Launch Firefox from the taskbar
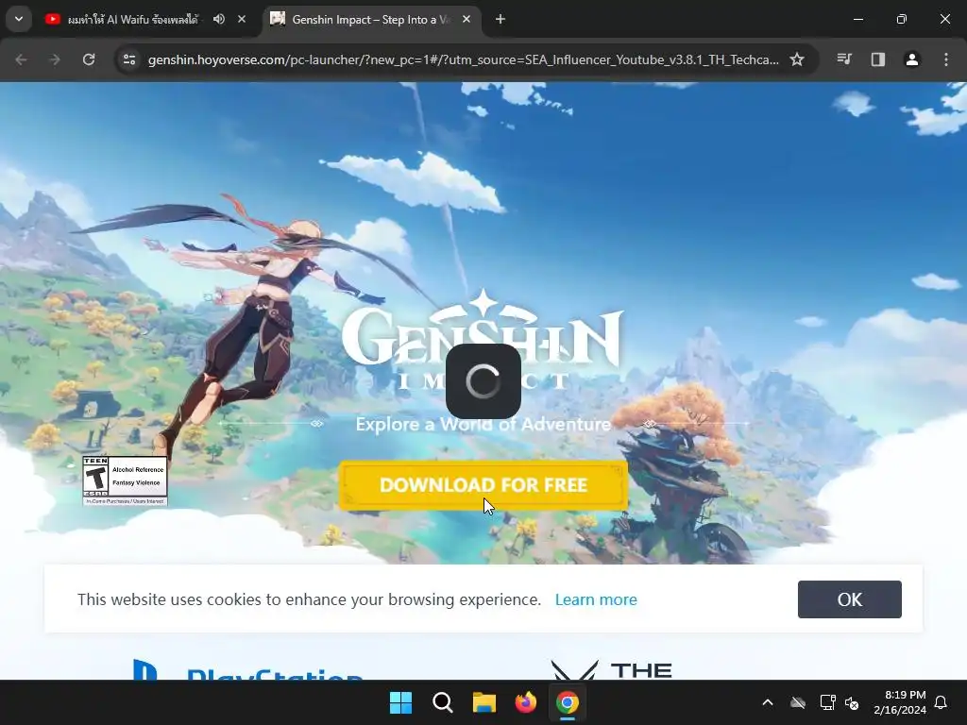This screenshot has width=967, height=725. coord(525,702)
